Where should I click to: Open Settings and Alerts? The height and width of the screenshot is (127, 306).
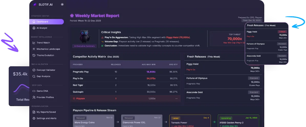46,118
